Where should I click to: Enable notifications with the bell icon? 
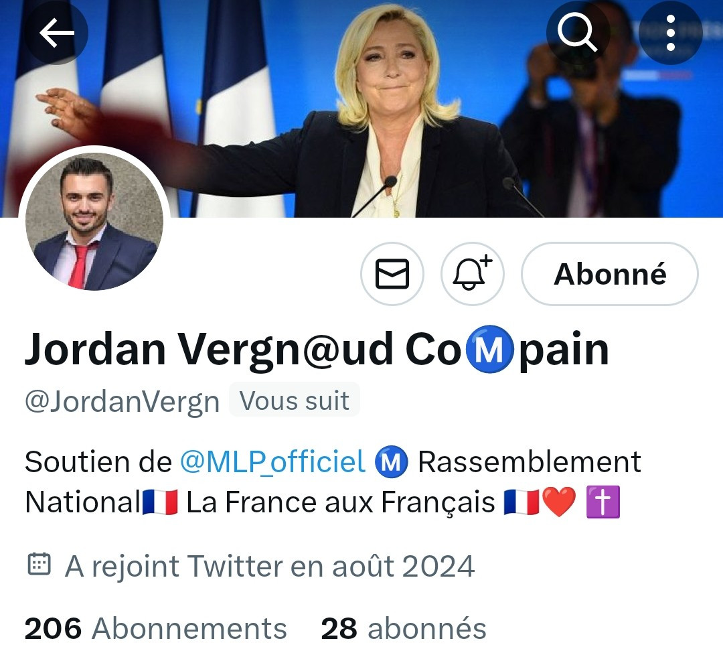(472, 274)
